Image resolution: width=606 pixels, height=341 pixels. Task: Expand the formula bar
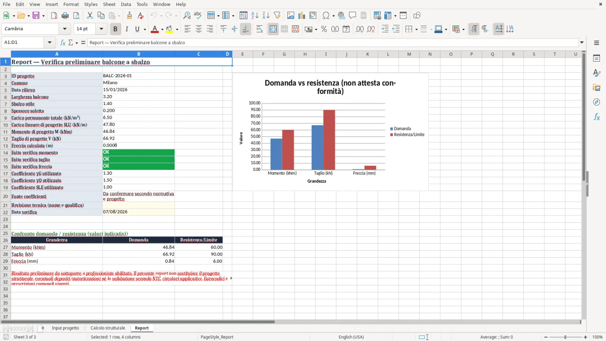[x=582, y=42]
